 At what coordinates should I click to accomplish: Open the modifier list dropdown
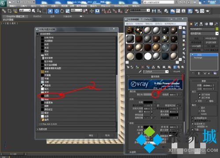tap(204, 33)
